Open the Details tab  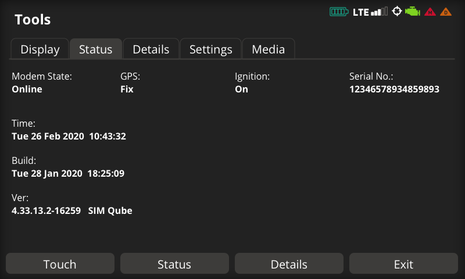coord(151,49)
